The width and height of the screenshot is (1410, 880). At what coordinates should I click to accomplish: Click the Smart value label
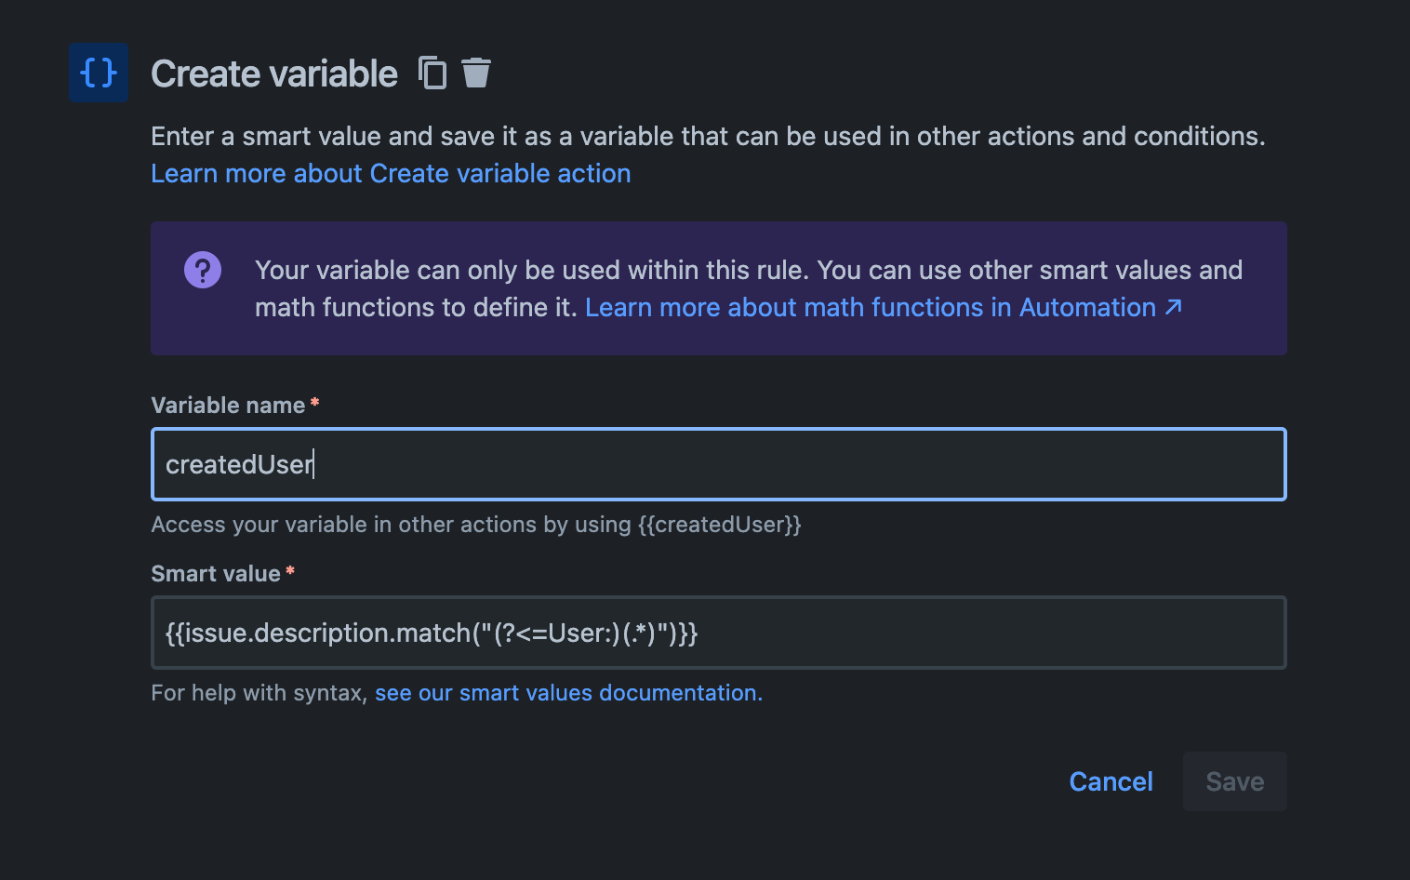[216, 574]
